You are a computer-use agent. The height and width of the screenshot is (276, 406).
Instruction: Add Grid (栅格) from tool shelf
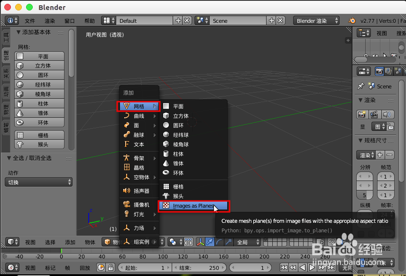click(x=39, y=135)
